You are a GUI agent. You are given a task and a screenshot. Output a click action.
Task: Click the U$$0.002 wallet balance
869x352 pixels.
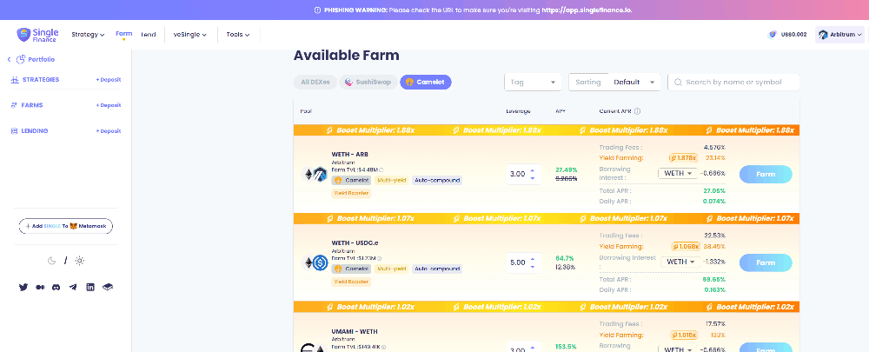793,35
